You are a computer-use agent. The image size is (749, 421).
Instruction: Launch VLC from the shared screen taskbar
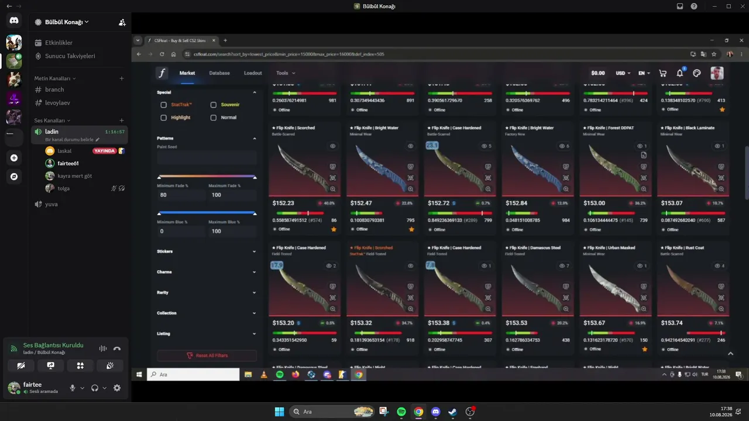tap(264, 374)
